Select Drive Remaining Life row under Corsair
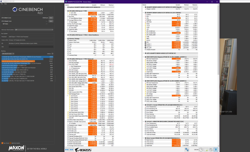This screenshot has height=152, width=250. pos(171,109)
